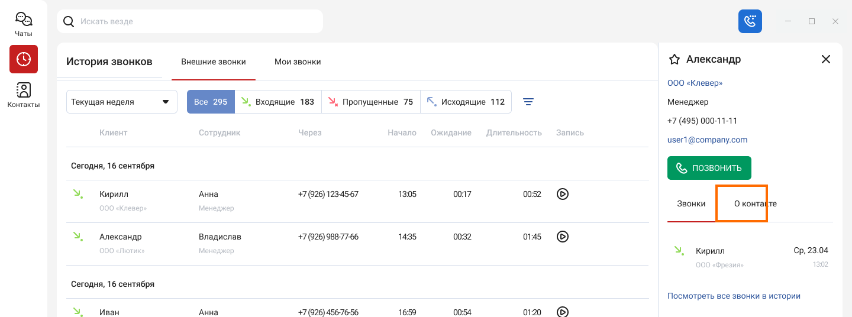This screenshot has height=317, width=852.
Task: Click employee Владислав in table
Action: (x=220, y=237)
